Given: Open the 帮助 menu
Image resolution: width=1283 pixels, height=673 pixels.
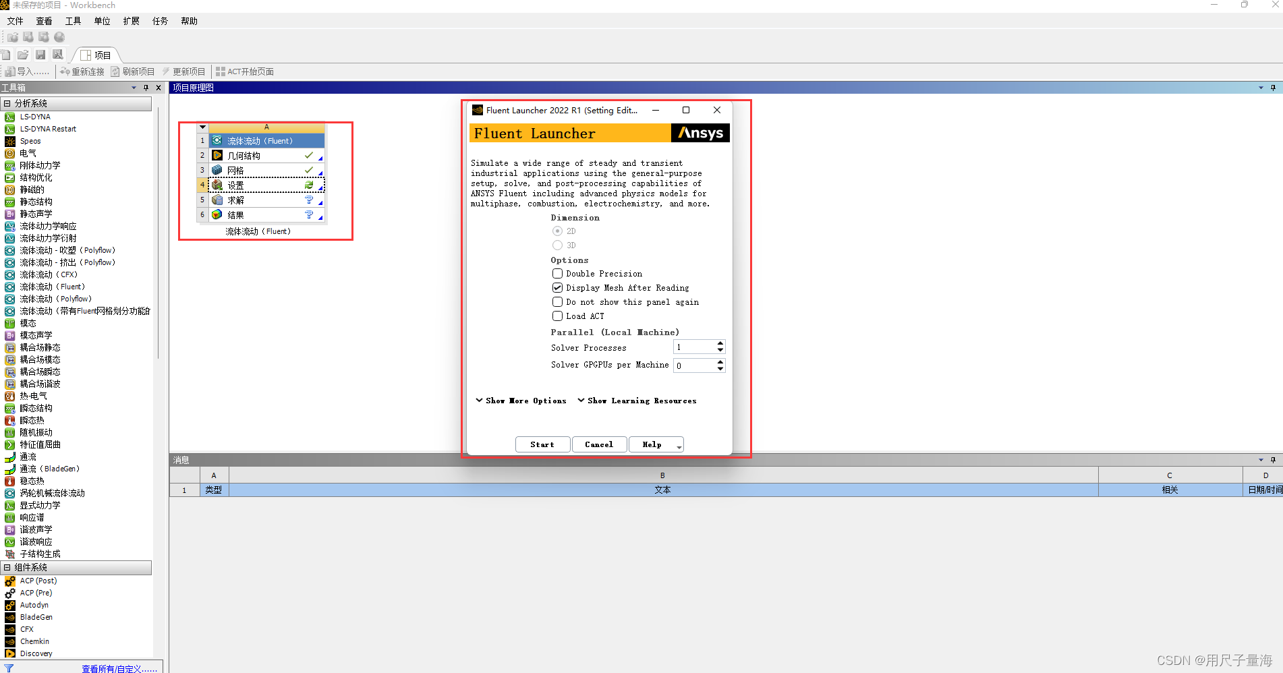Looking at the screenshot, I should click(x=189, y=21).
